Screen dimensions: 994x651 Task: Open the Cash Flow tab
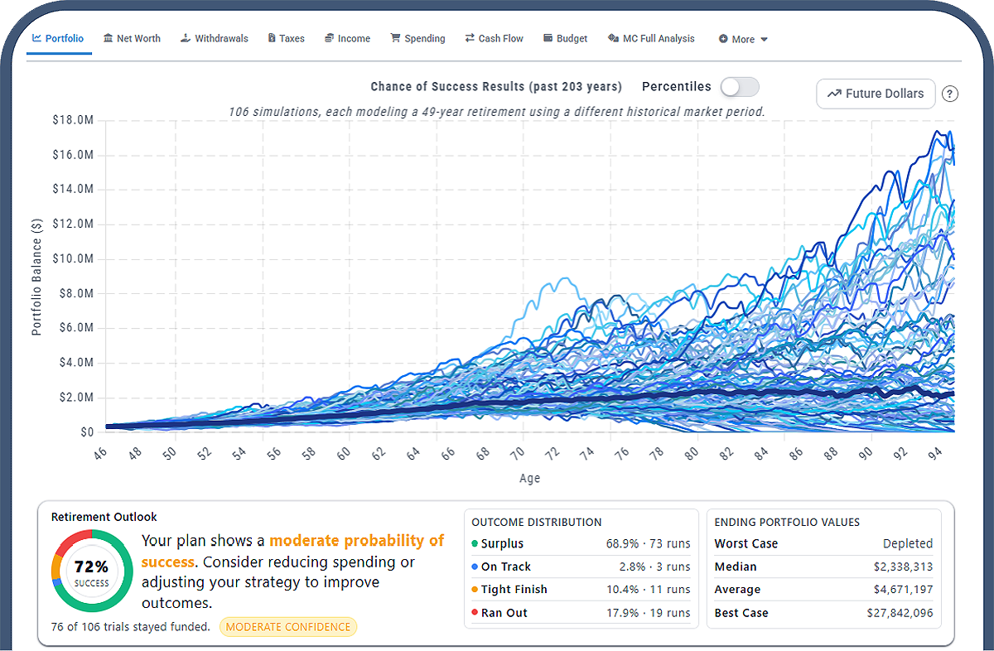click(495, 38)
